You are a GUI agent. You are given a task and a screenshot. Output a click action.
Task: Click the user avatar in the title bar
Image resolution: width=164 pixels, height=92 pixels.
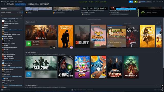point(139,2)
